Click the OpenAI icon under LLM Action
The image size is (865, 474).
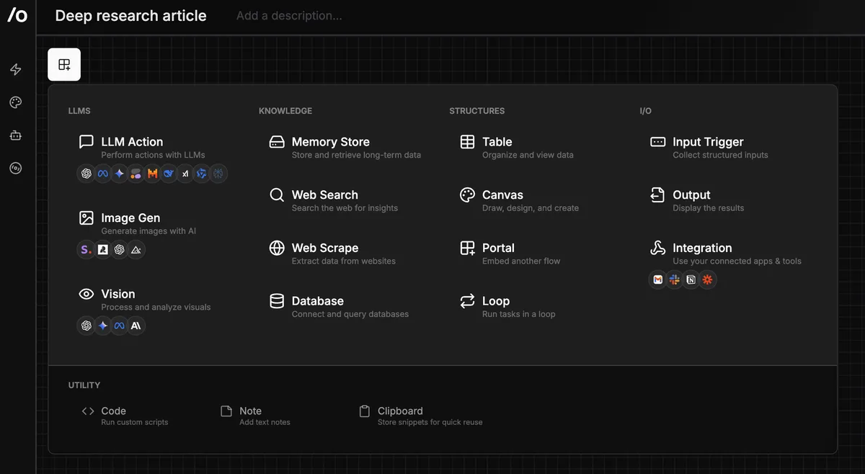86,174
